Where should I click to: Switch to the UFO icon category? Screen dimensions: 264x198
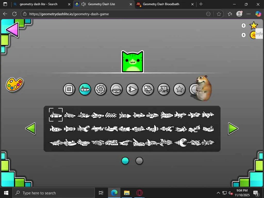[116, 89]
